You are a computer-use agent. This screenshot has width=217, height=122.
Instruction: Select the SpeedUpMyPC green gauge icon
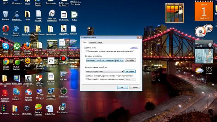64,93
